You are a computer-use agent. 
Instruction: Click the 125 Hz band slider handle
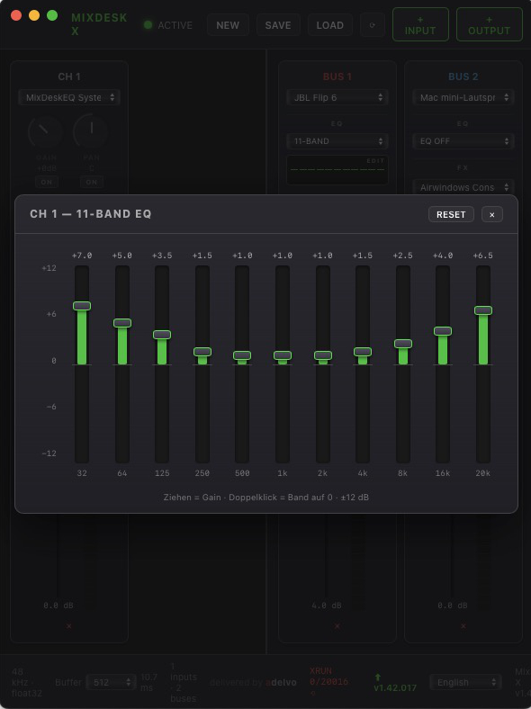162,335
